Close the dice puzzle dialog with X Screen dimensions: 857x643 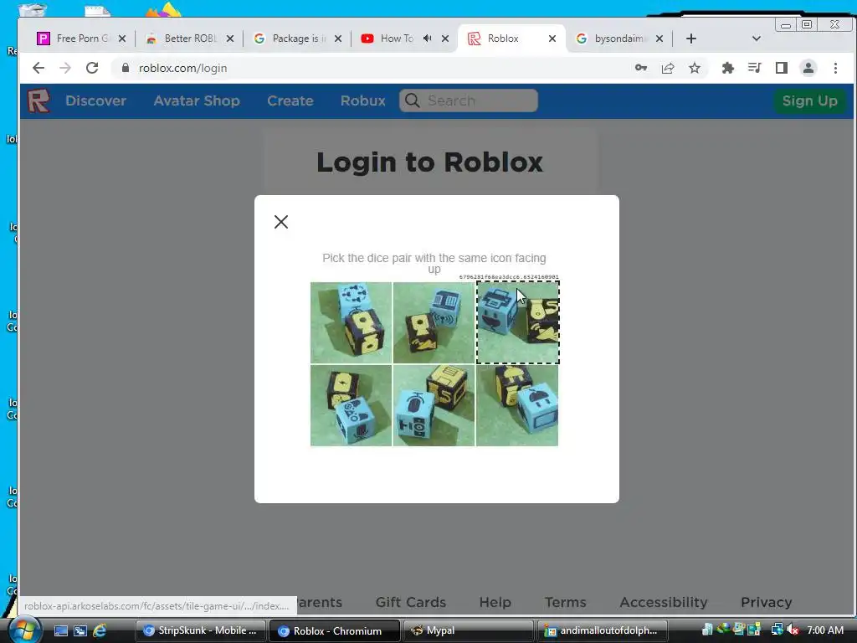281,221
